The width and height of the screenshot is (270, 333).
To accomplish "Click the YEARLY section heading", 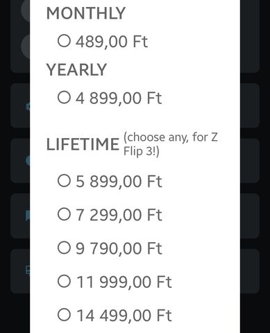I will coord(76,69).
